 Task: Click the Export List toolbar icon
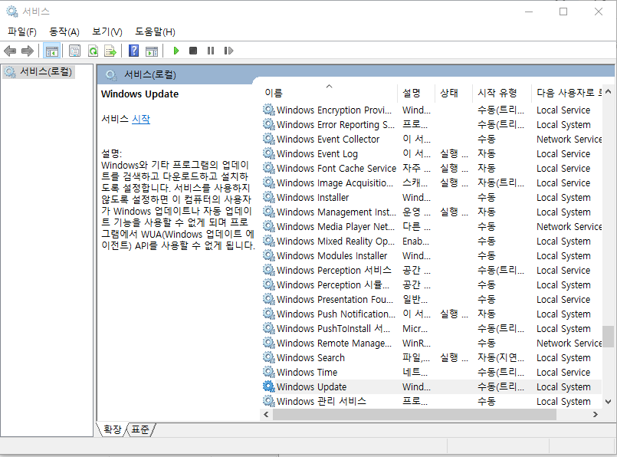[x=110, y=51]
